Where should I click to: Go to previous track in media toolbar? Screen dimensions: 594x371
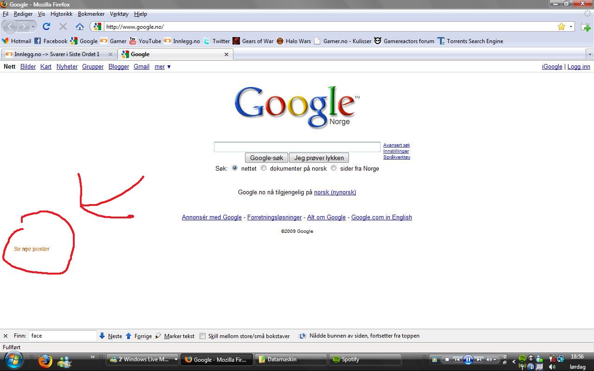[x=457, y=359]
